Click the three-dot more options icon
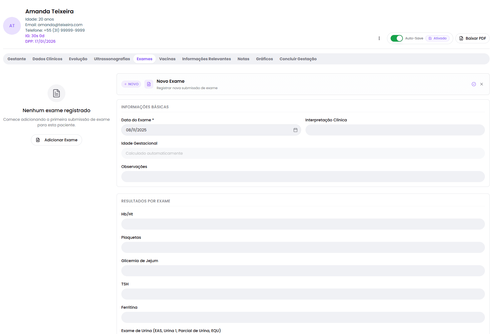The image size is (493, 334). pos(379,38)
